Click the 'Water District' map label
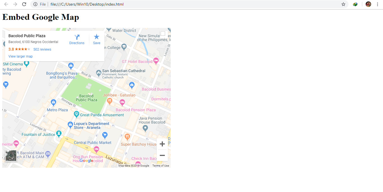The height and width of the screenshot is (192, 383). click(124, 30)
